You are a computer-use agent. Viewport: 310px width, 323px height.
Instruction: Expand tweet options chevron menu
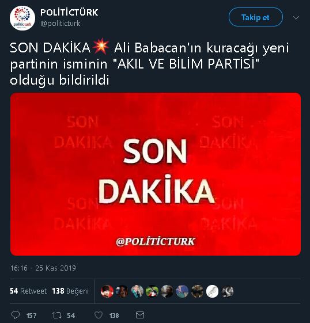click(x=296, y=18)
